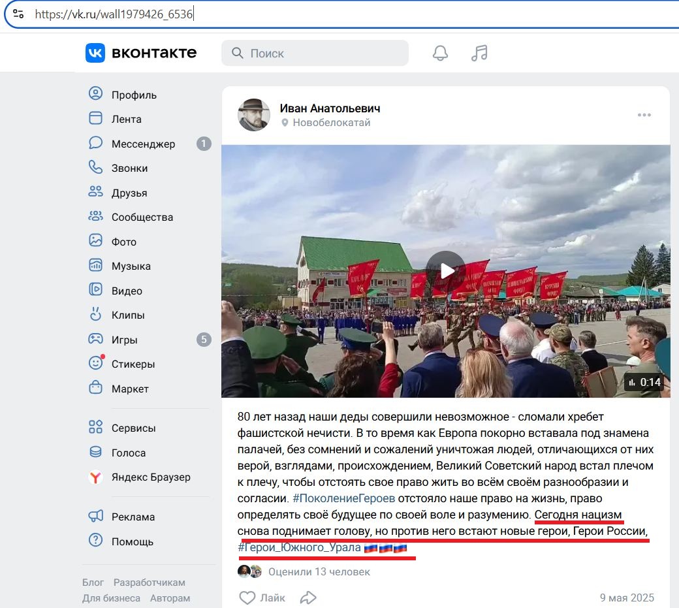
Task: Go to Лента menu label
Action: click(127, 119)
